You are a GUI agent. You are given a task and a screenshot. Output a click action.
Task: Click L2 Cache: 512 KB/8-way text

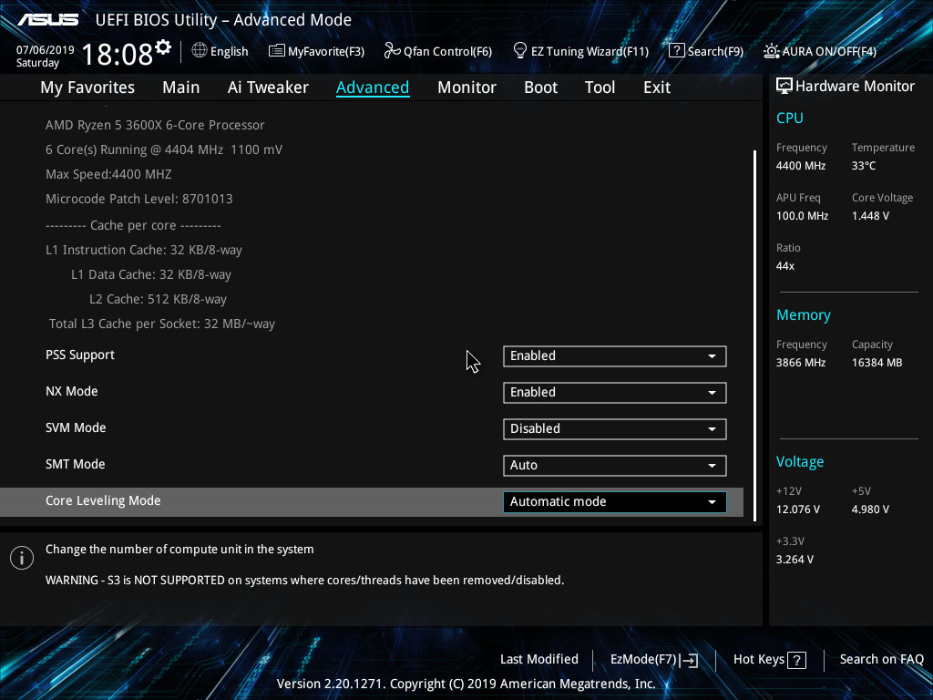[158, 299]
